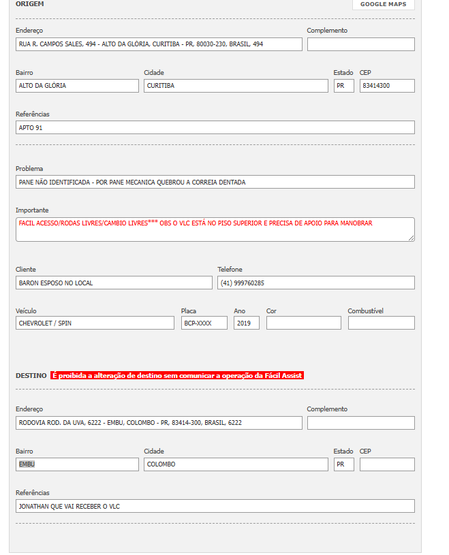This screenshot has width=449, height=555.
Task: Click the Veículo field Chevrolet Spin
Action: click(95, 323)
